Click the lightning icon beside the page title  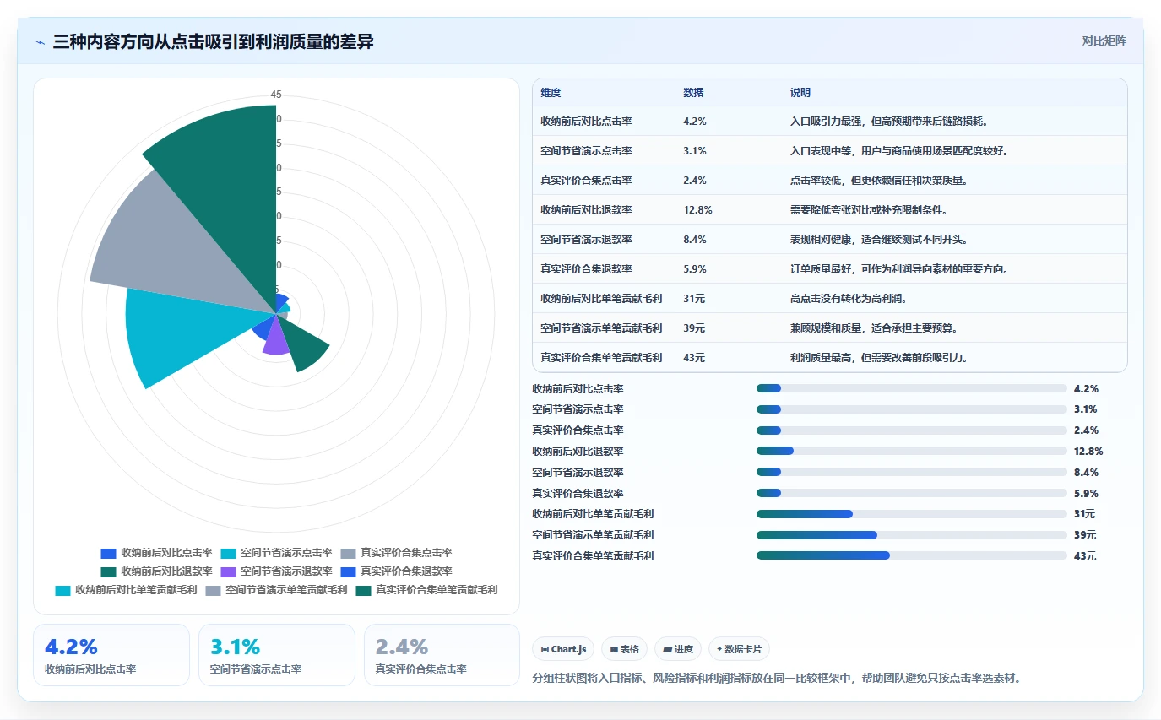[40, 42]
